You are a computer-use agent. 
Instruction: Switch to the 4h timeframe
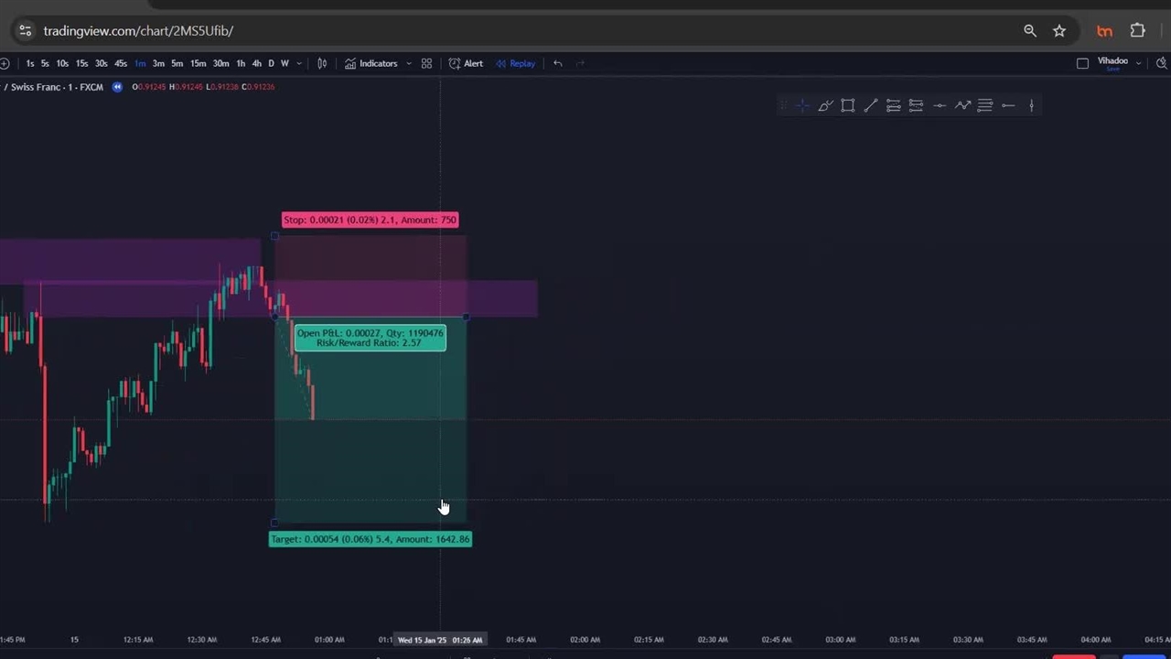coord(256,64)
